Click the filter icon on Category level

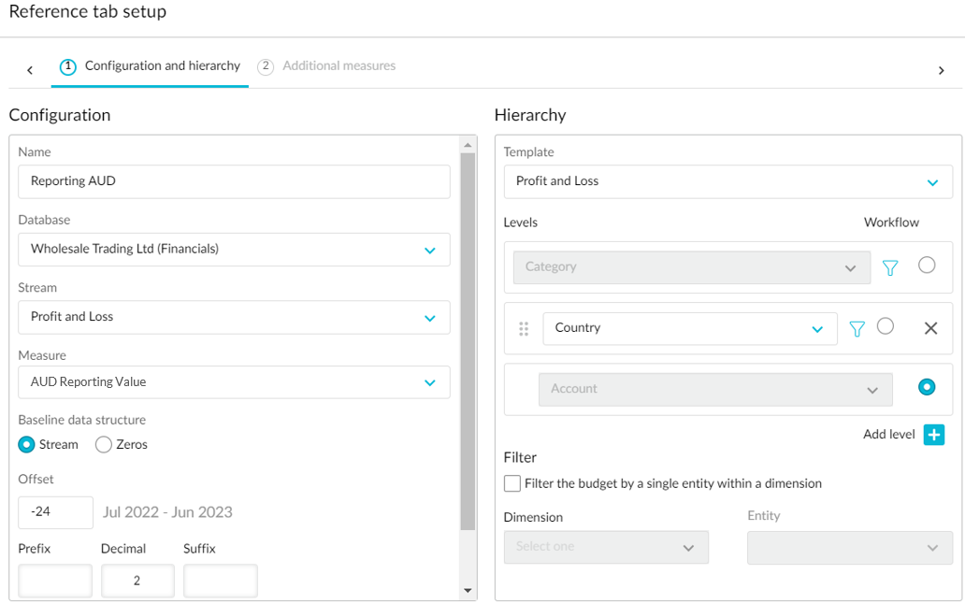(890, 267)
